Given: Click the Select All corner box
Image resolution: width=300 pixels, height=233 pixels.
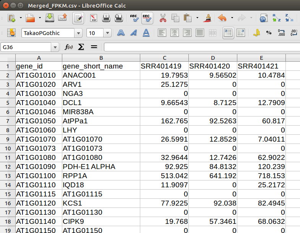Looking at the screenshot, I should tap(8, 58).
